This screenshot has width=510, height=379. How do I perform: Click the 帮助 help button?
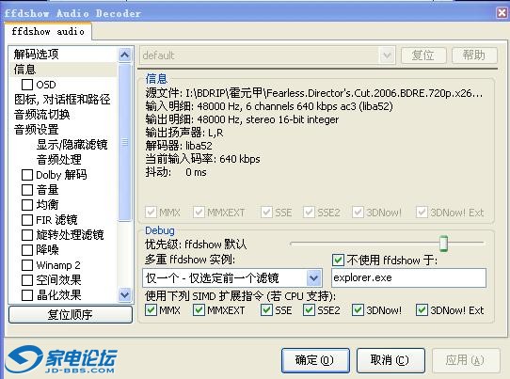point(474,55)
